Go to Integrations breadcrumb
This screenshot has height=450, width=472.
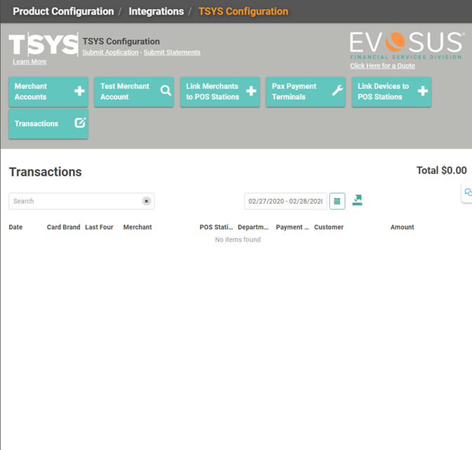point(156,11)
